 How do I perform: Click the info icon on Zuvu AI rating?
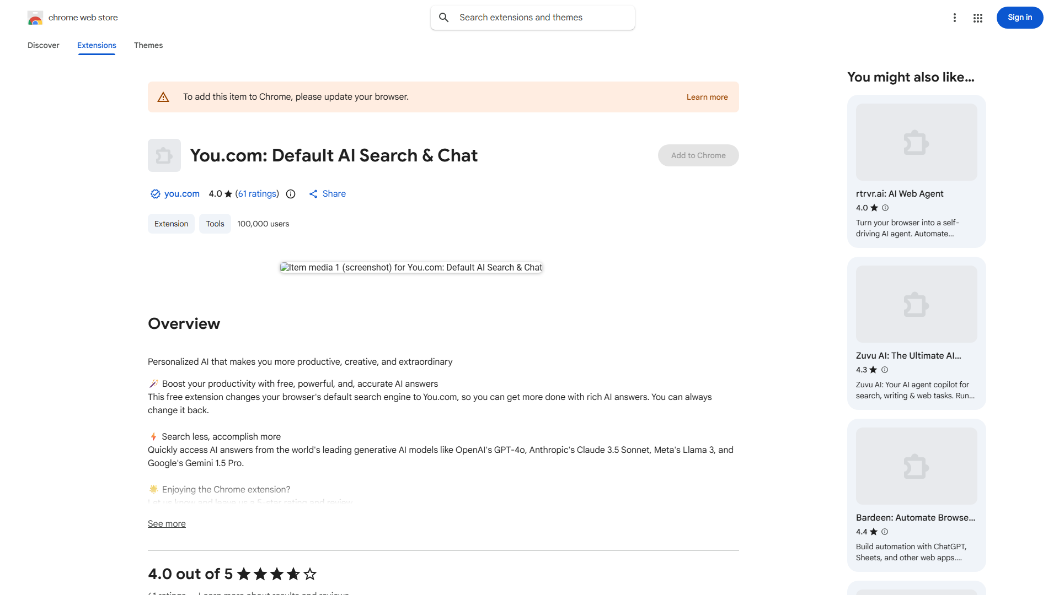pos(885,370)
